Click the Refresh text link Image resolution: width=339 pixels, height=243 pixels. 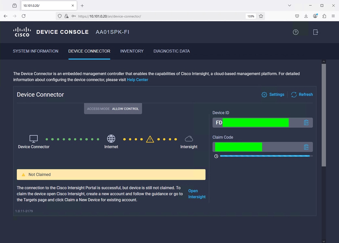[x=306, y=95]
